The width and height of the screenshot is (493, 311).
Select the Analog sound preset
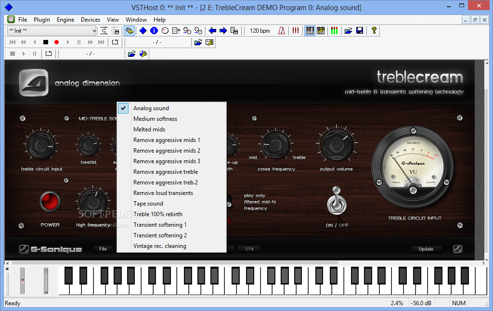click(x=172, y=108)
